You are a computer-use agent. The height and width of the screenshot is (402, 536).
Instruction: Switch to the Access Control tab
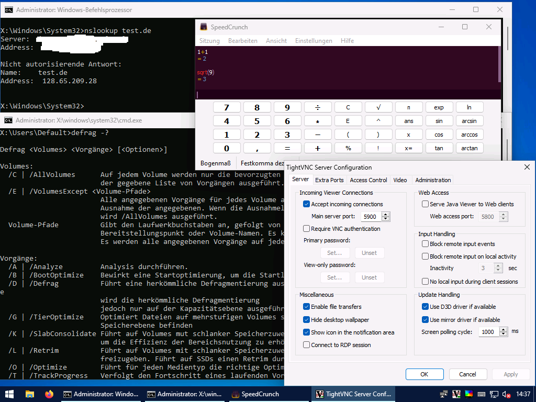click(x=368, y=180)
